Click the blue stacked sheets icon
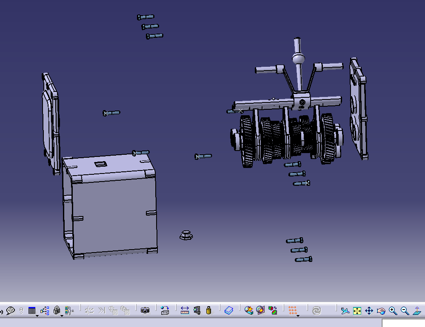Screen dimensions: 425x327 (x=229, y=310)
